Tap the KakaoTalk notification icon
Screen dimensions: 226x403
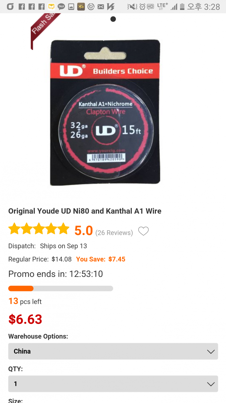[x=61, y=7]
